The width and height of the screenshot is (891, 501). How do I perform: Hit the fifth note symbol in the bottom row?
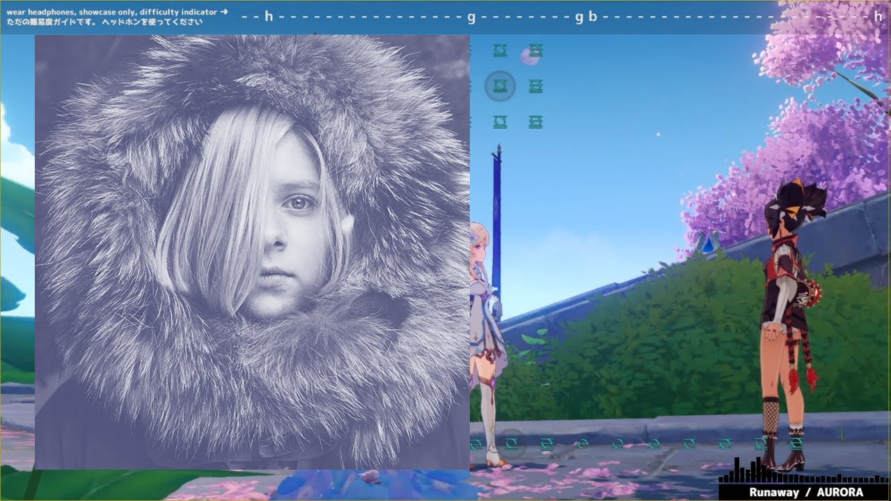(x=618, y=443)
